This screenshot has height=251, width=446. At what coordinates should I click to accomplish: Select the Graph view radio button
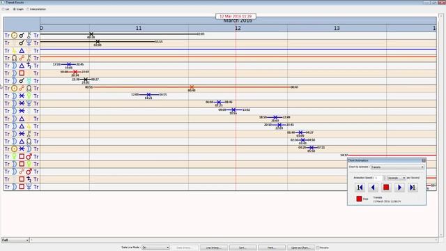point(14,9)
